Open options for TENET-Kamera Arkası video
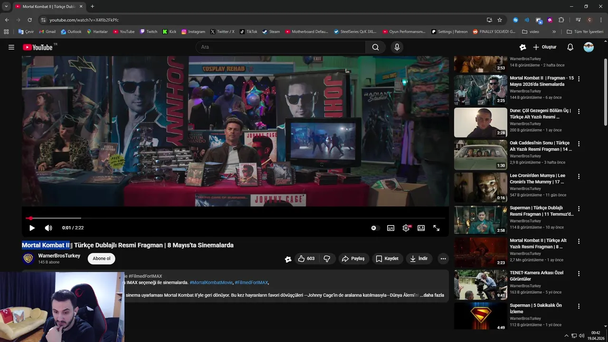The image size is (608, 342). coord(579,274)
